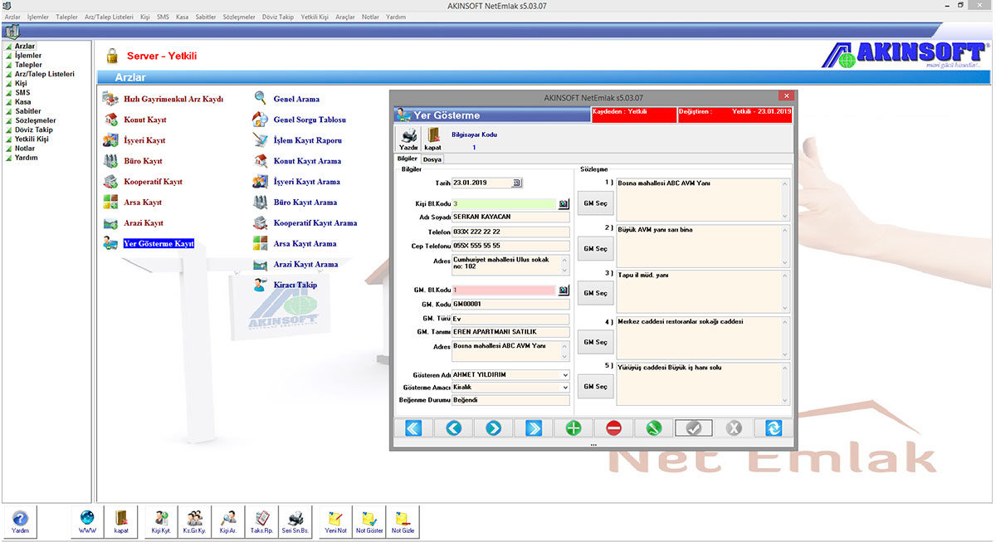This screenshot has height=542, width=996.
Task: Click the Yardım help icon
Action: click(x=20, y=521)
